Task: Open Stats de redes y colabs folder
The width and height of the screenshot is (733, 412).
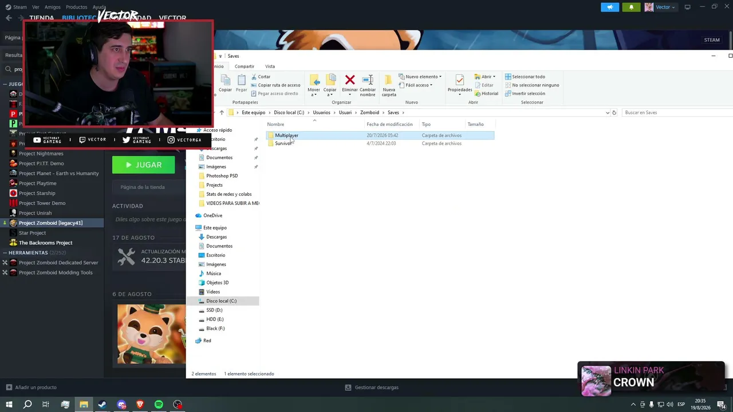Action: (x=228, y=194)
